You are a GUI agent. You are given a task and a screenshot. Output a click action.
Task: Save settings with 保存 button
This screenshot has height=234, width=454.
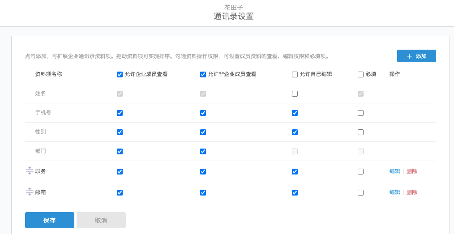tap(50, 220)
